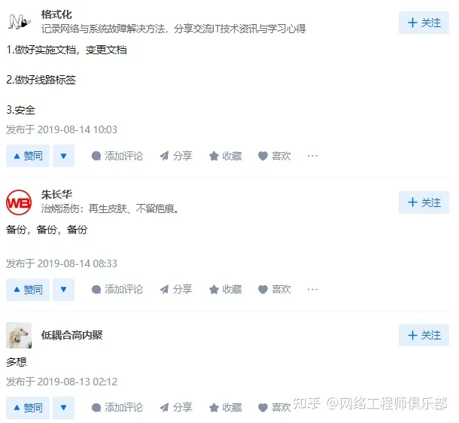459x423 pixels.
Task: Upvote 朱长华's backup answer
Action: point(28,290)
